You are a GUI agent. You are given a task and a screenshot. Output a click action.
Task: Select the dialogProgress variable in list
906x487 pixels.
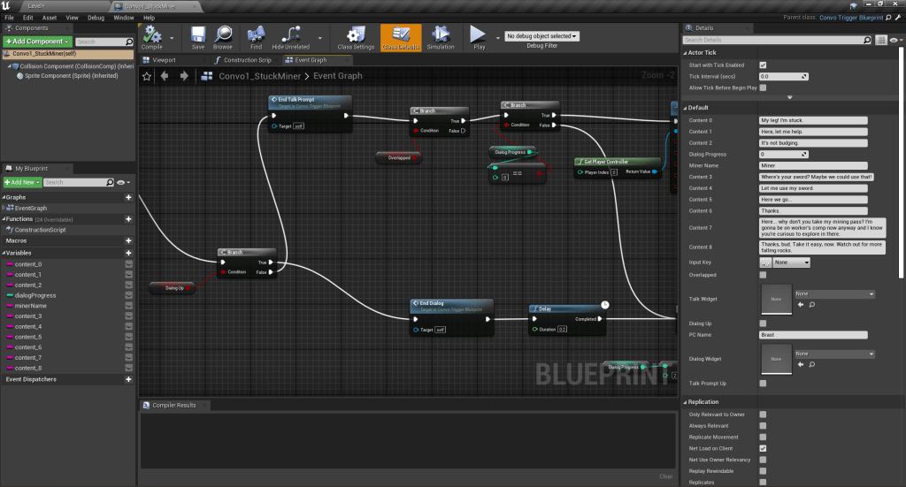[x=35, y=295]
